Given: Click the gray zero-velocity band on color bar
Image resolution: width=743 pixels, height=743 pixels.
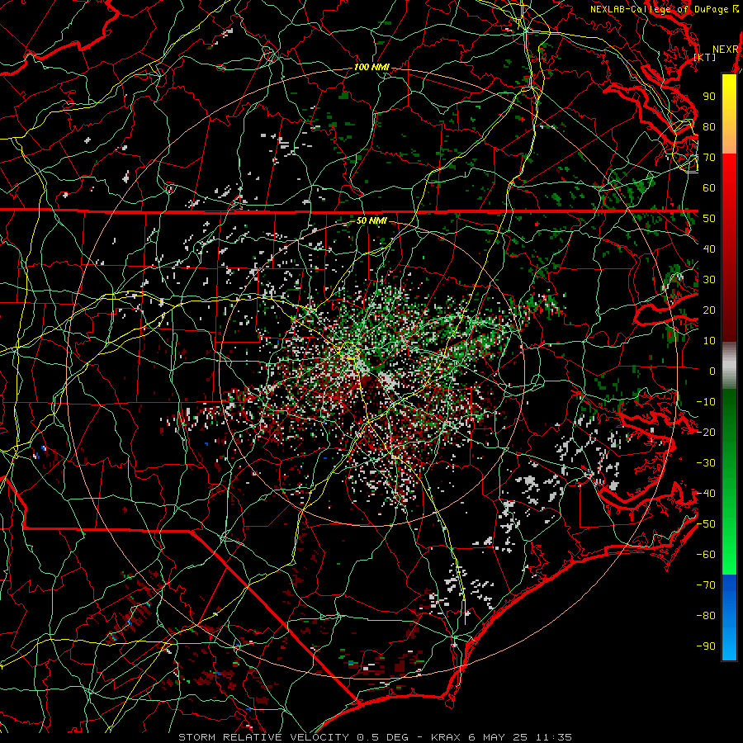Looking at the screenshot, I should point(729,366).
